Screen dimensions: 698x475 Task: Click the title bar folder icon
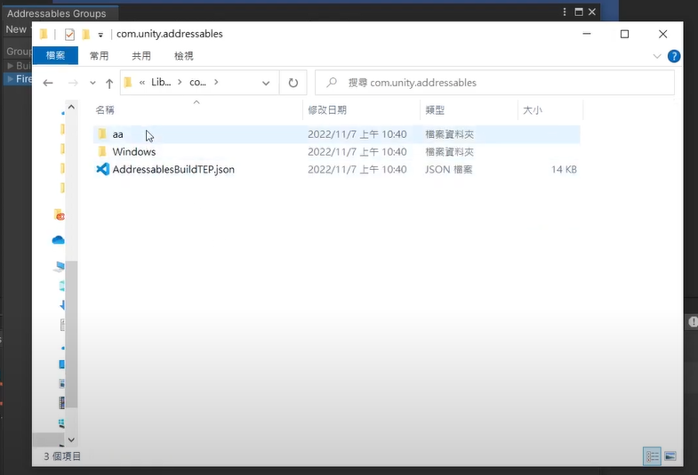pyautogui.click(x=44, y=34)
